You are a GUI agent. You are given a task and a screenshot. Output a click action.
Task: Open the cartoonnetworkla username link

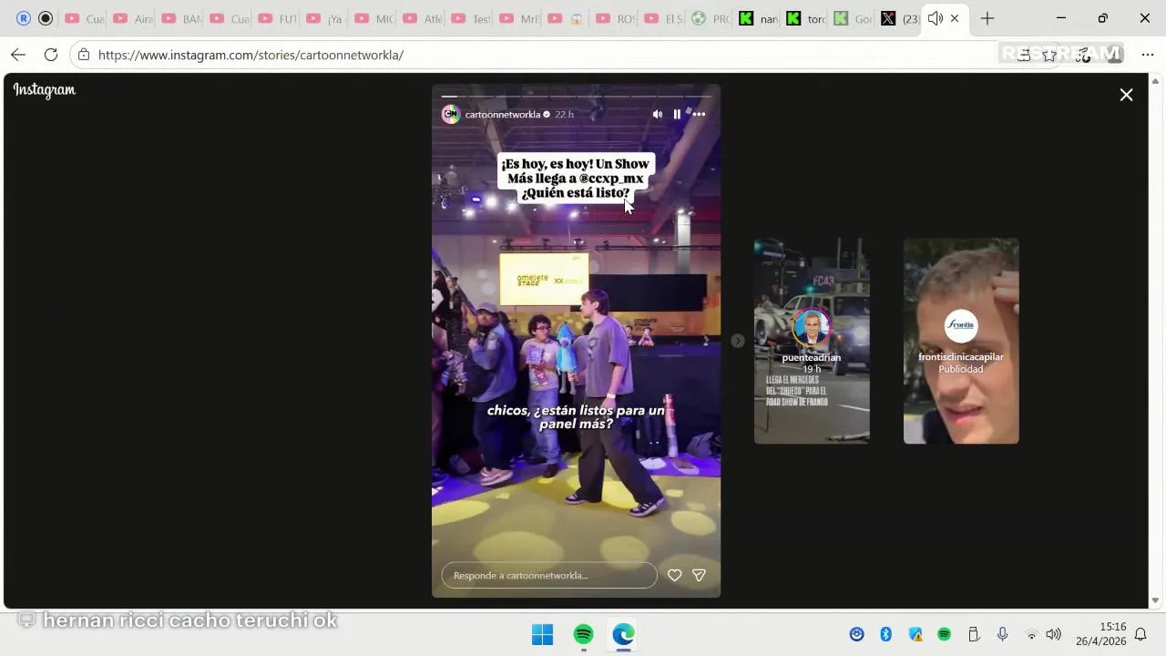(503, 115)
